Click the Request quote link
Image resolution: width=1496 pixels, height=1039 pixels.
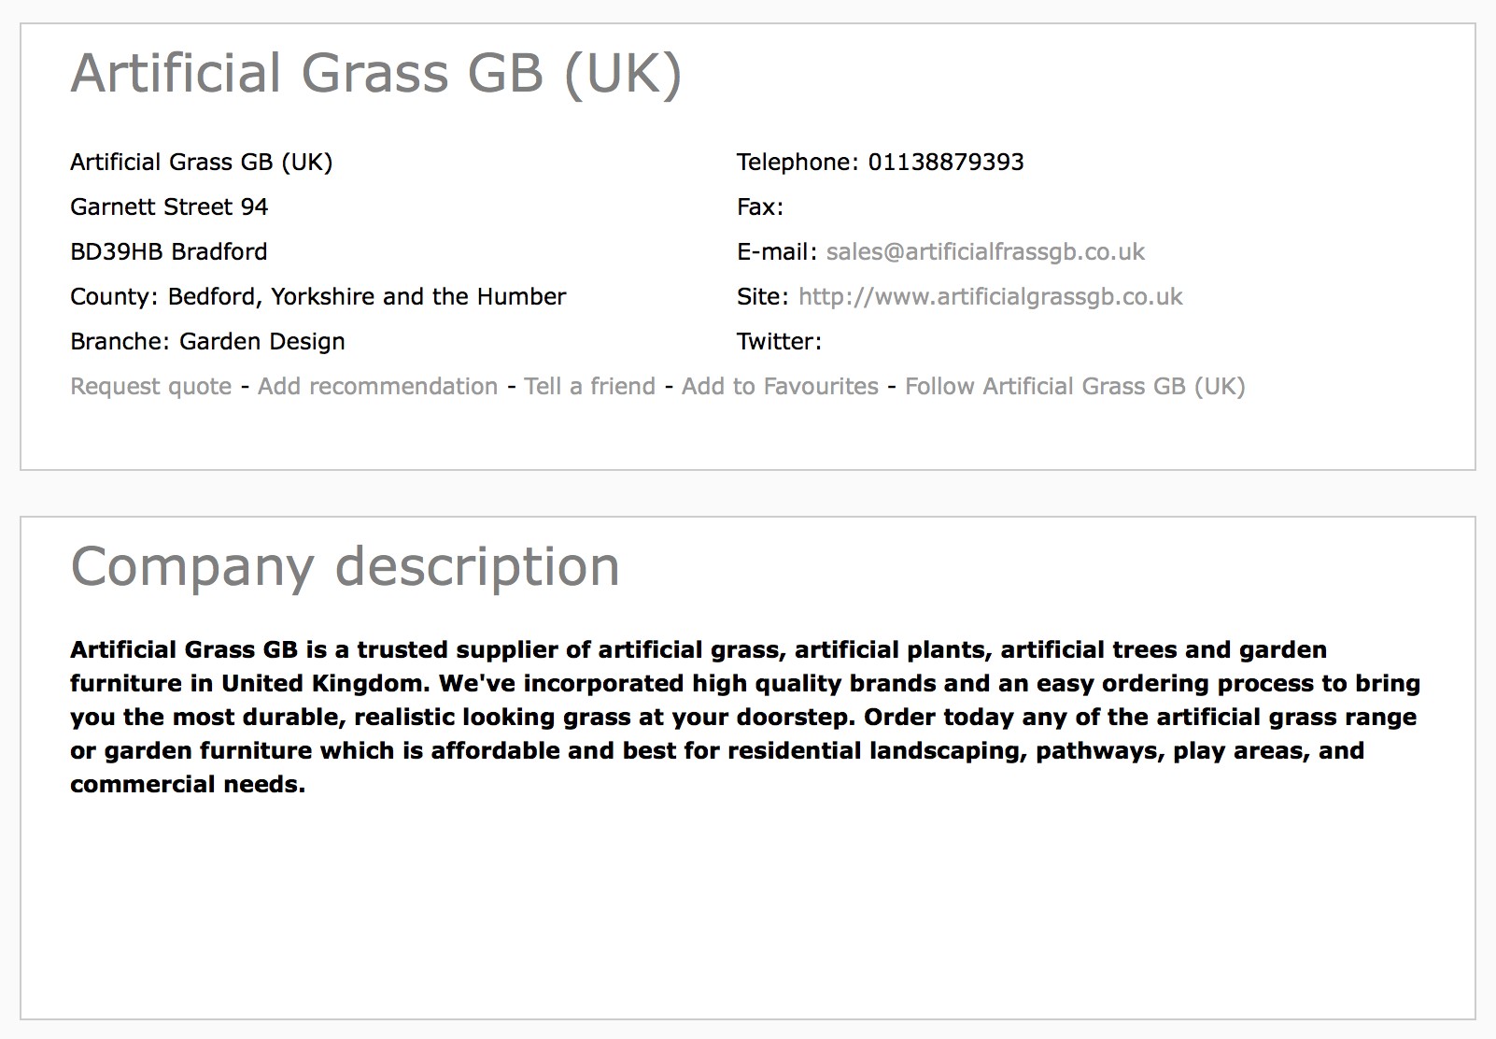tap(151, 387)
